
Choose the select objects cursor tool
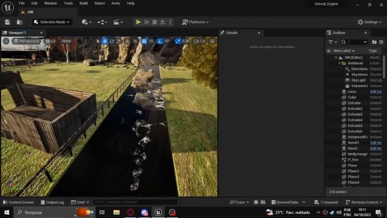click(x=98, y=41)
